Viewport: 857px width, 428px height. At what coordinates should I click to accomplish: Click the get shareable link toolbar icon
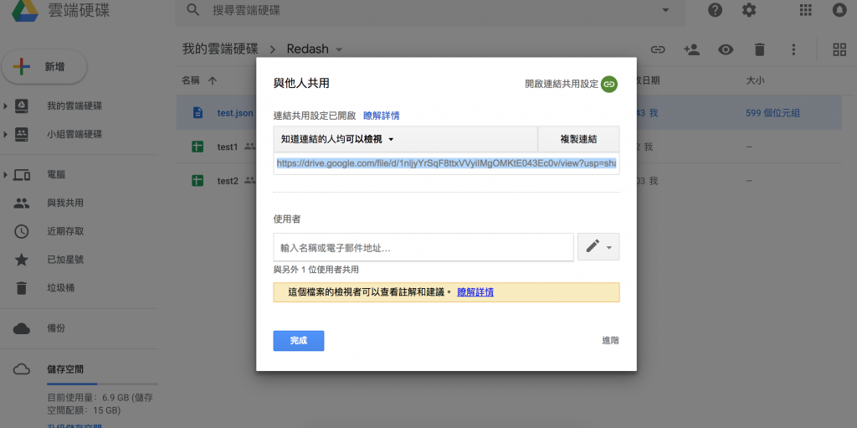(x=658, y=49)
